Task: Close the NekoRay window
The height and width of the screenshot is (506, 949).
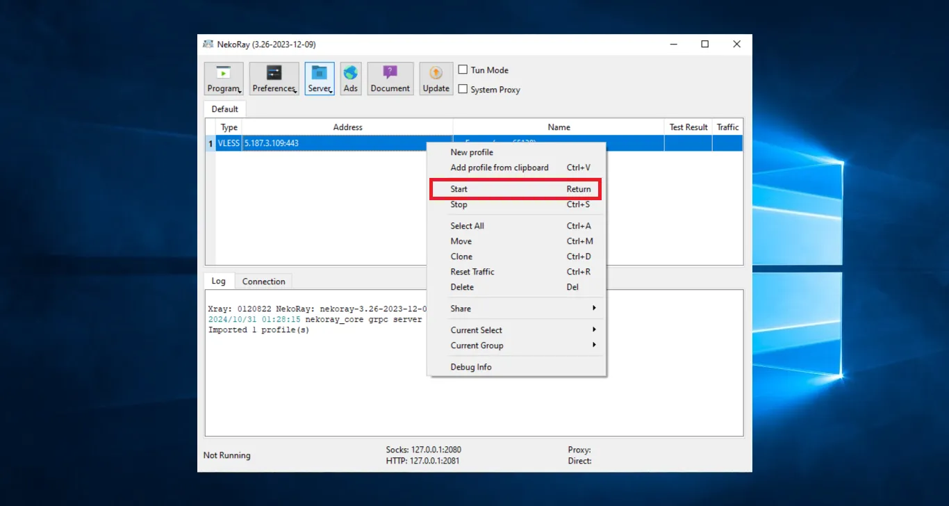Action: (736, 44)
